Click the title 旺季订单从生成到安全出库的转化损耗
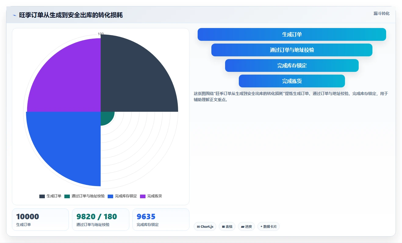The width and height of the screenshot is (402, 243). [71, 15]
